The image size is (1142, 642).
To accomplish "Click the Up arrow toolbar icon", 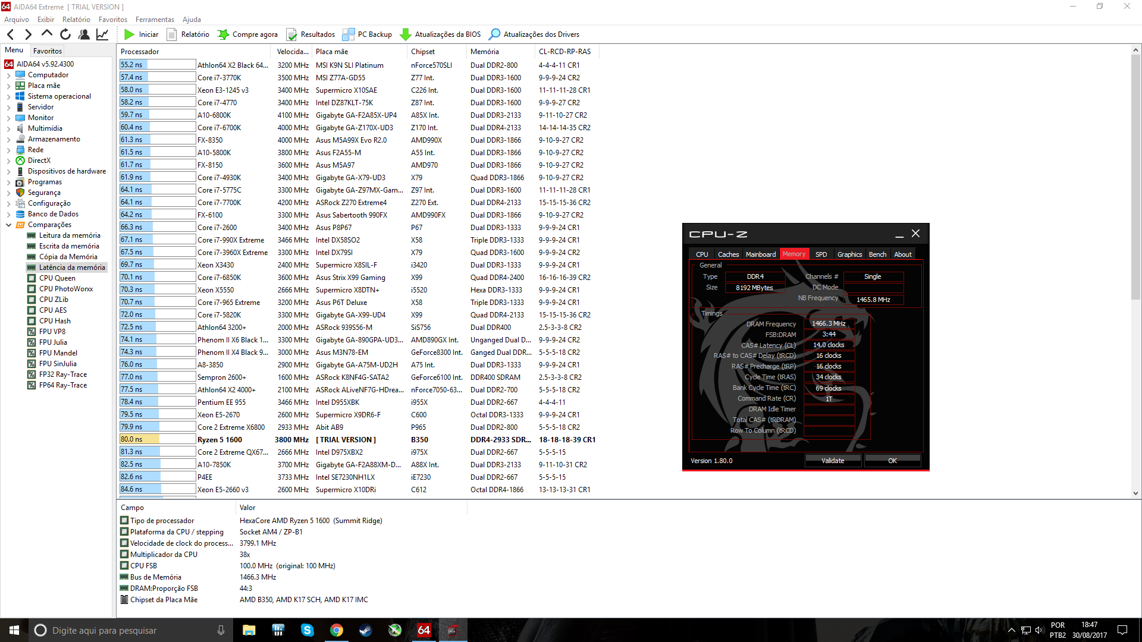I will 47,34.
